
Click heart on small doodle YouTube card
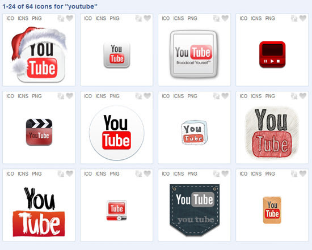225,96
